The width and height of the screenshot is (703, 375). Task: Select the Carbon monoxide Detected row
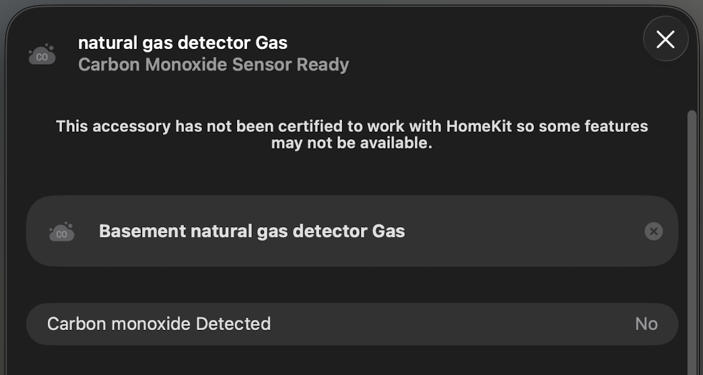coord(351,324)
